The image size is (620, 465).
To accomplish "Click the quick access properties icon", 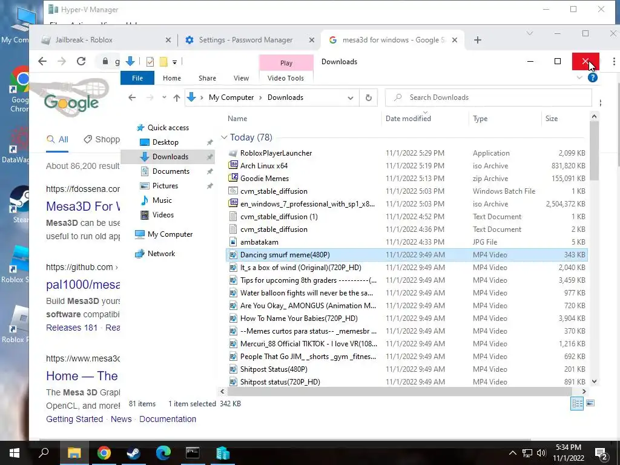I will point(150,62).
